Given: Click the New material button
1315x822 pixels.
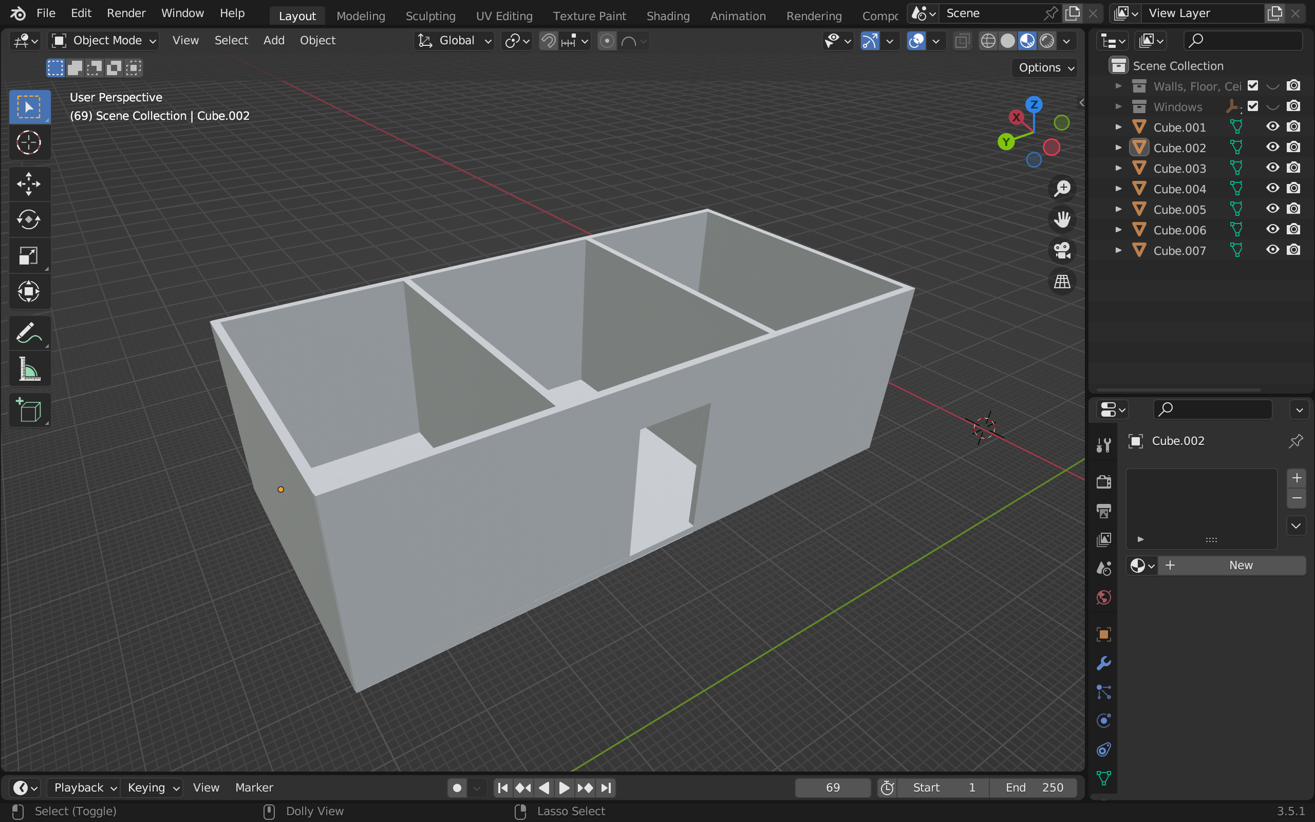Looking at the screenshot, I should coord(1240,565).
